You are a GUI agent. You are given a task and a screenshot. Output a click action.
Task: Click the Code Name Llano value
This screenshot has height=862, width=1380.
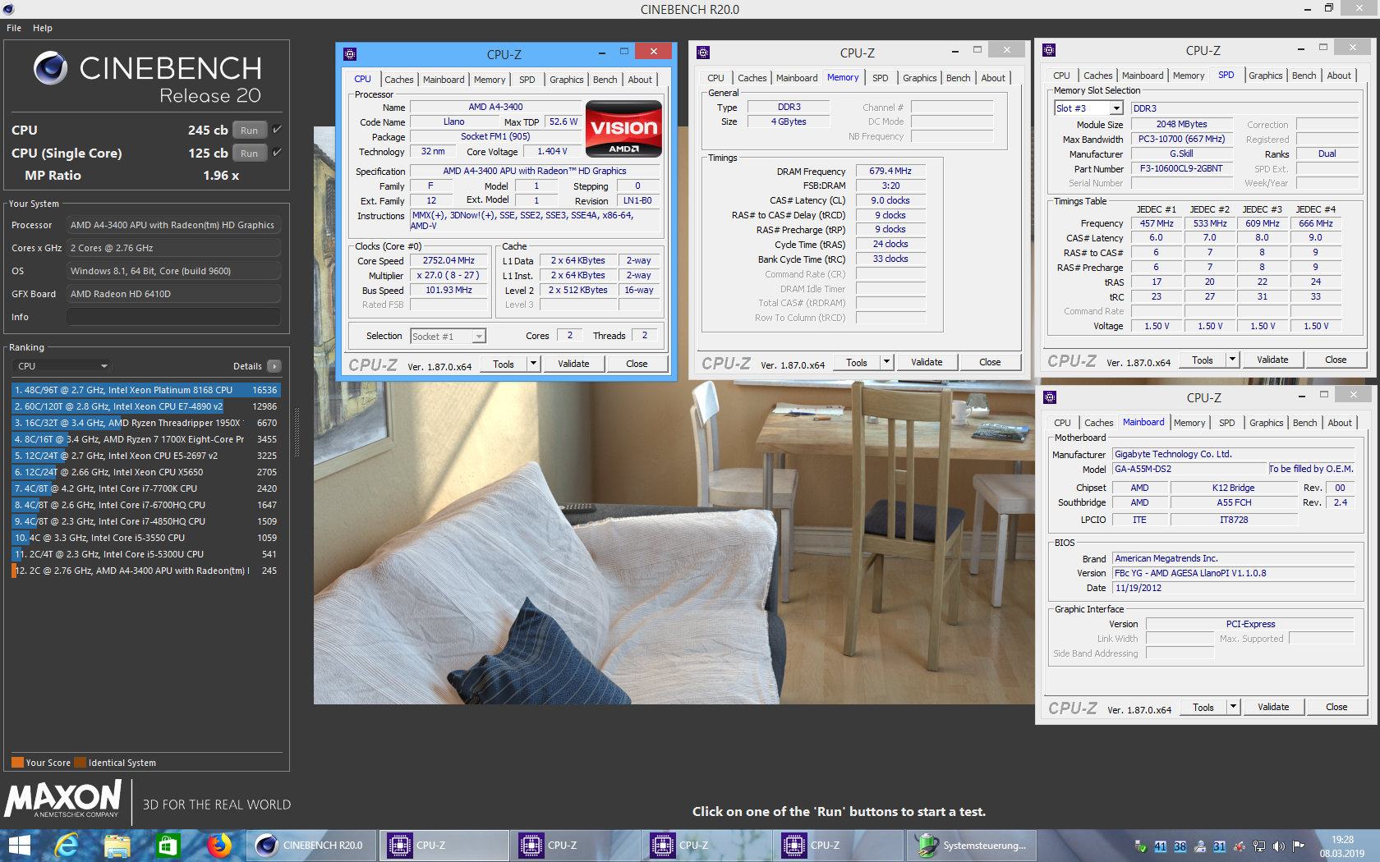pyautogui.click(x=454, y=122)
